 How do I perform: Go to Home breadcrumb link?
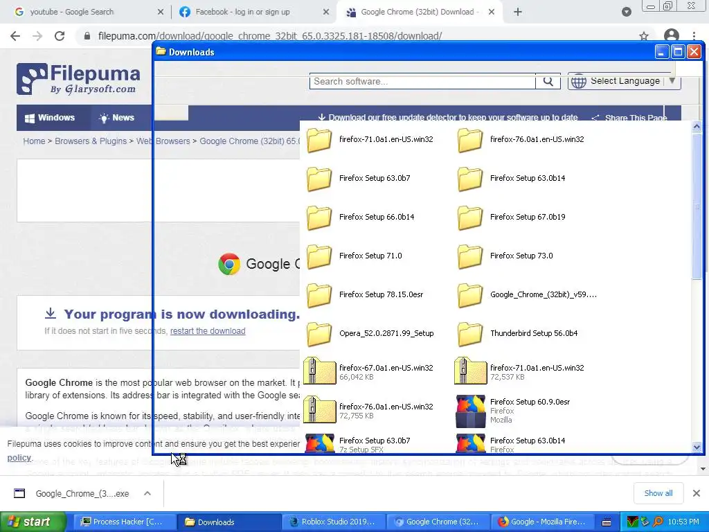click(34, 141)
